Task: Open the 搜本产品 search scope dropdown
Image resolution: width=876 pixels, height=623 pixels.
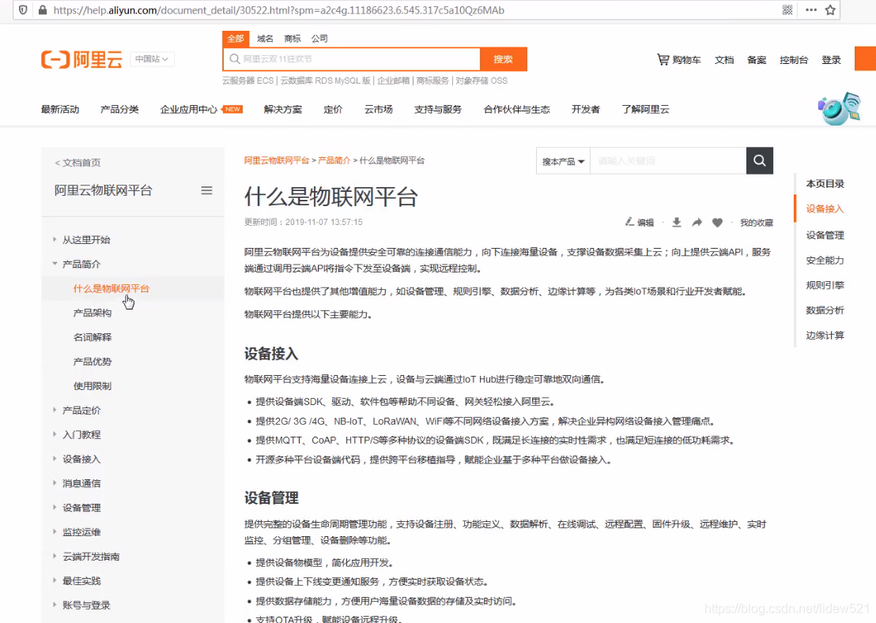Action: click(563, 161)
